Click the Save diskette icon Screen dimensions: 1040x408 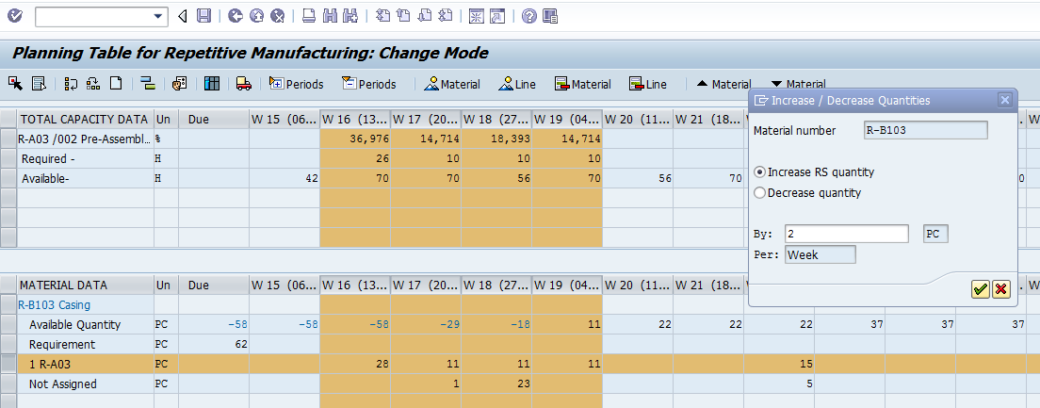click(204, 16)
